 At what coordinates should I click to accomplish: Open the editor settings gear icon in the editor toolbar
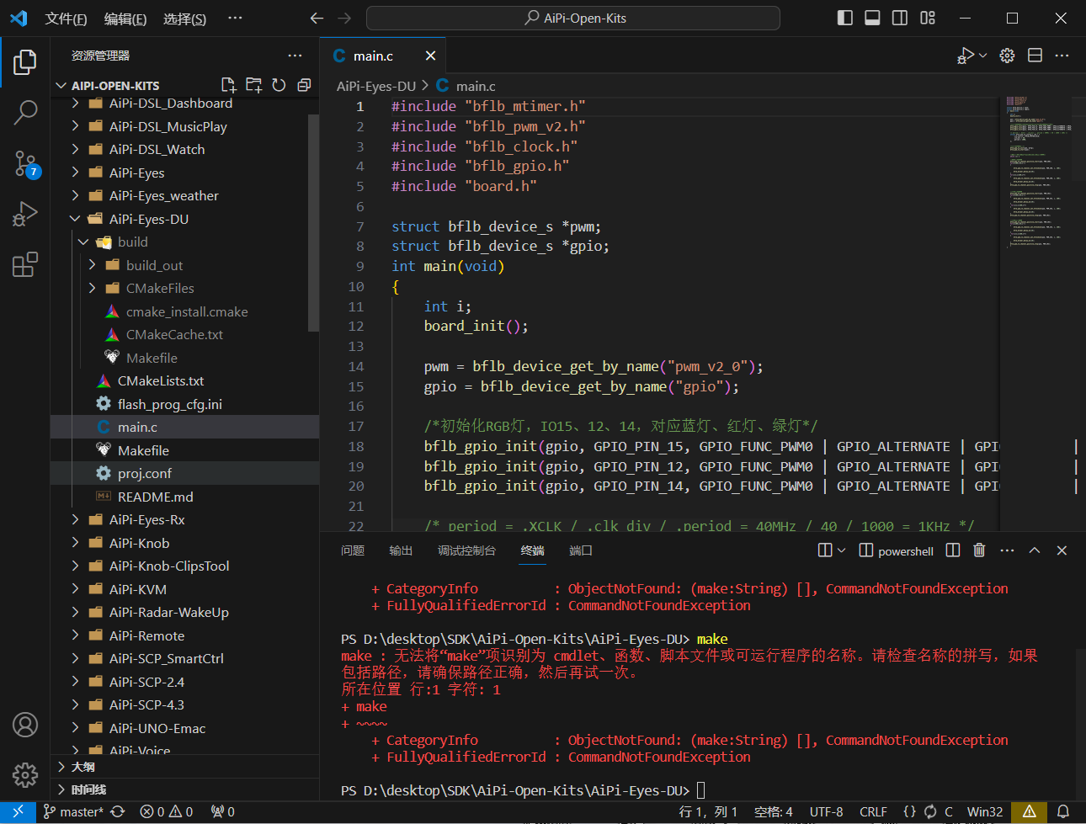[x=1007, y=56]
